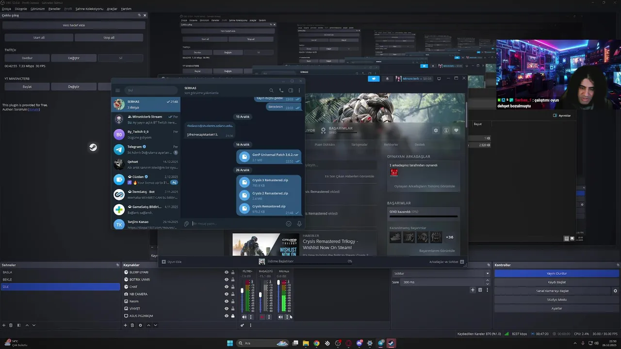Select the BEKLE scene
This screenshot has height=349, width=621.
60,280
